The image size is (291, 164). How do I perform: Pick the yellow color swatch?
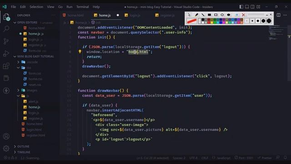212,22
